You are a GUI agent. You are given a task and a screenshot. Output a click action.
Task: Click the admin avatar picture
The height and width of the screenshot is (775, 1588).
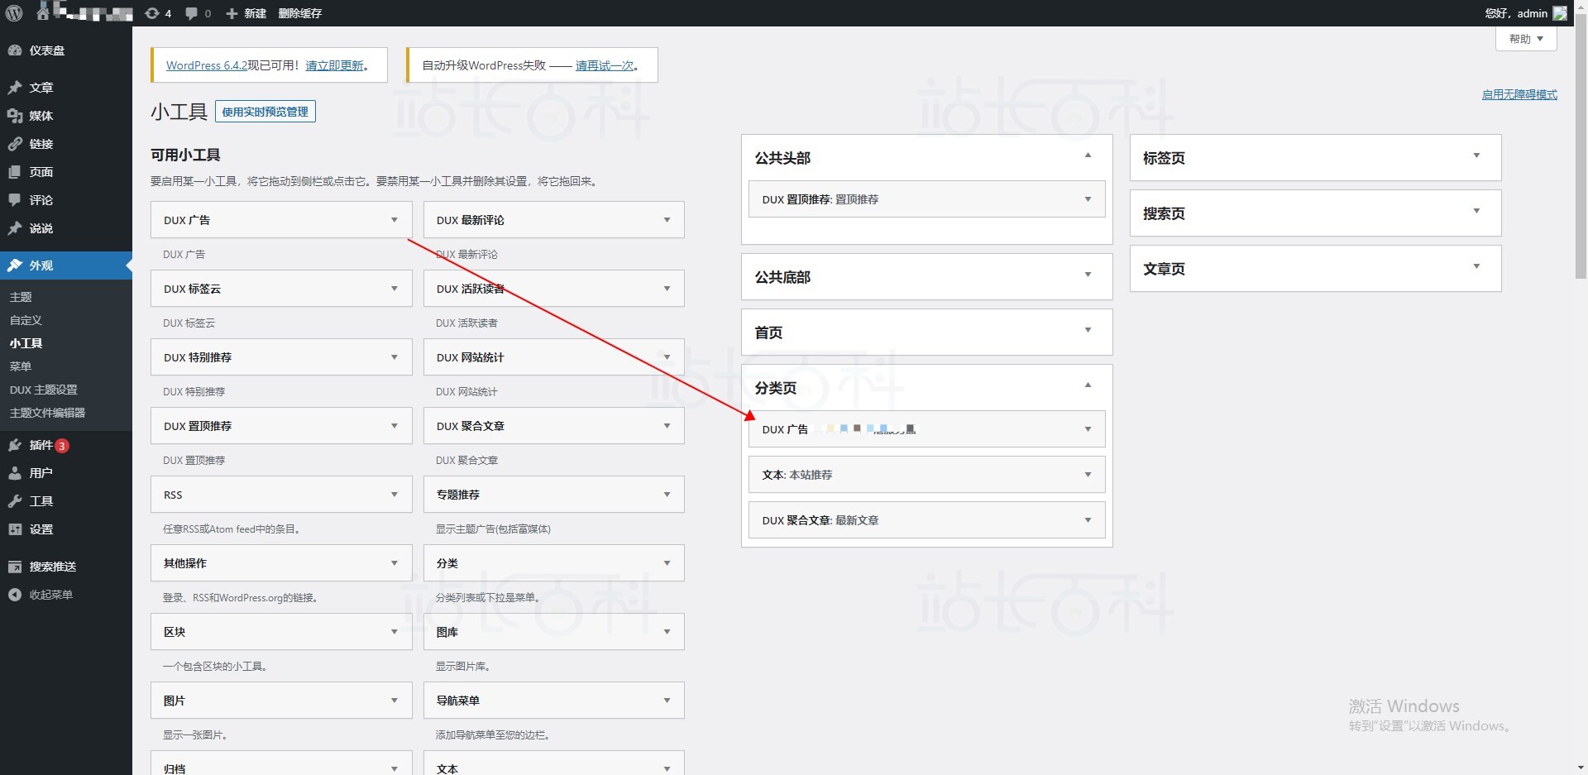[x=1560, y=13]
